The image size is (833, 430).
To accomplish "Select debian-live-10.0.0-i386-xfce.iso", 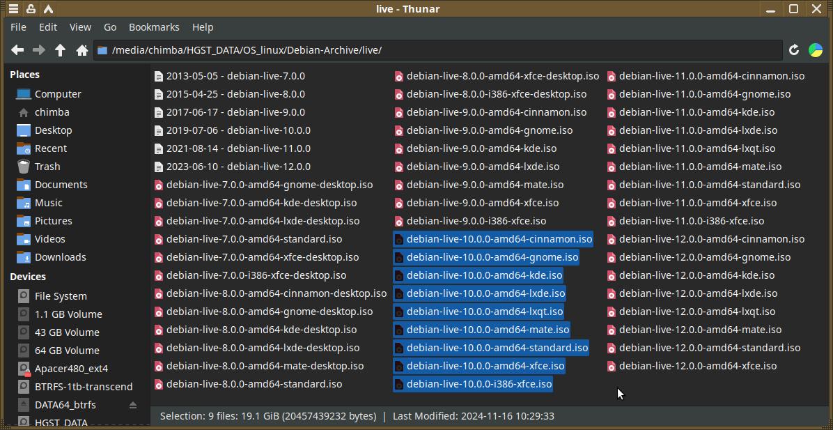I will point(473,384).
